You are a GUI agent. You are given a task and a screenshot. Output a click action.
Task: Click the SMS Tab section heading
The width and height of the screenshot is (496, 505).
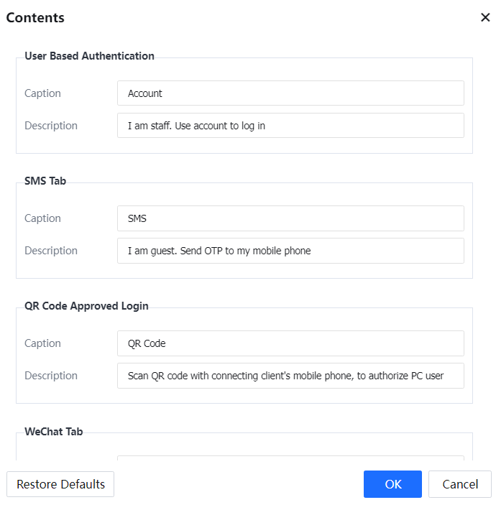click(x=45, y=181)
